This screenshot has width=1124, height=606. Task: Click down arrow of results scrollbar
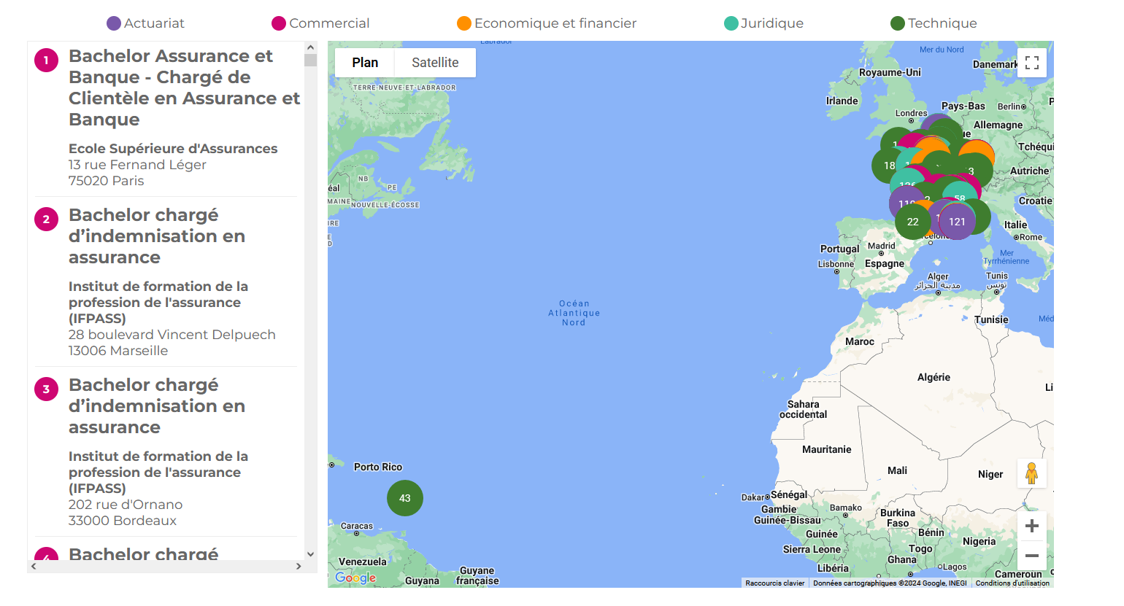(x=311, y=554)
